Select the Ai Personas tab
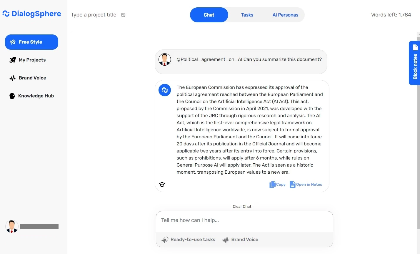The height and width of the screenshot is (254, 420). coord(285,15)
